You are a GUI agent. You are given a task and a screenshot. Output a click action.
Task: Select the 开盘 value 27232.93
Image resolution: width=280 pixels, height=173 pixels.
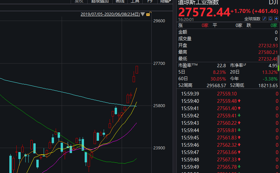[x=268, y=46]
